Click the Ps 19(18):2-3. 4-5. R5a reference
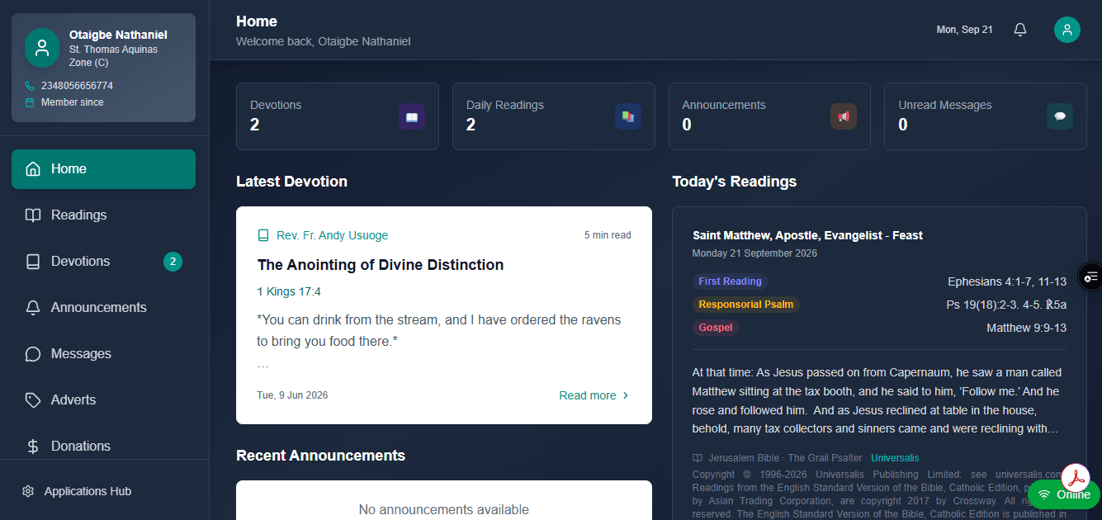Viewport: 1102px width, 520px height. (1006, 305)
